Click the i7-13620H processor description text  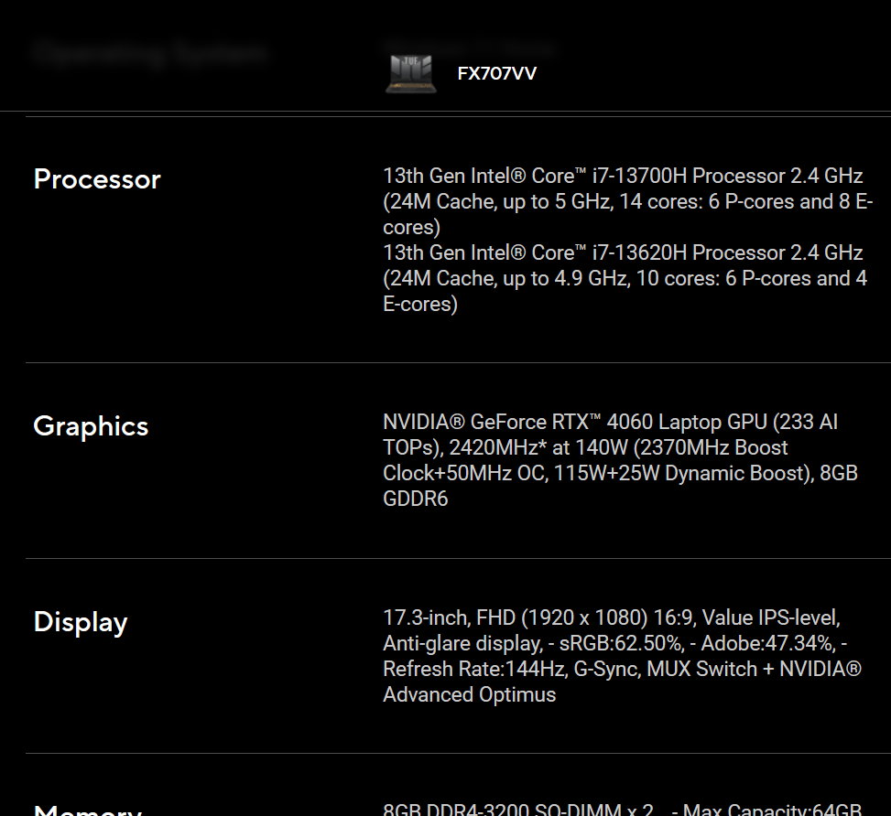(x=623, y=252)
